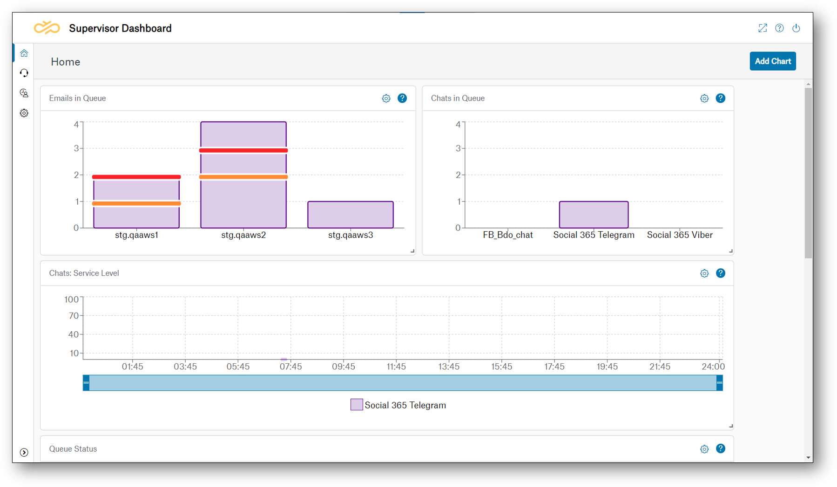Expand the sidebar with bottom arrow
The width and height of the screenshot is (837, 487).
pos(24,453)
